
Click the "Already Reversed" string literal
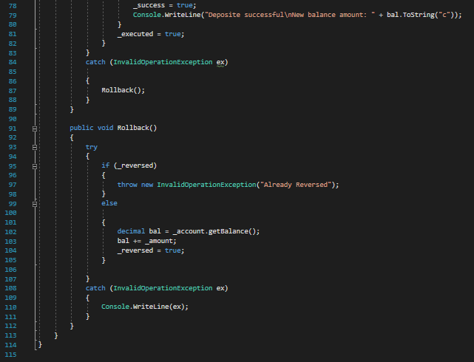coord(296,185)
